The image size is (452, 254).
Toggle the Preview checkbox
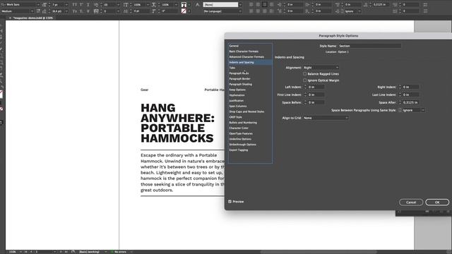point(230,202)
